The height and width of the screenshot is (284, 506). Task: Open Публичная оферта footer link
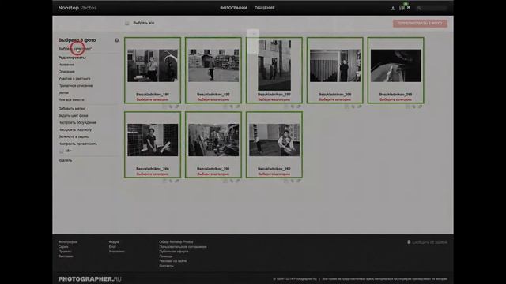174,252
